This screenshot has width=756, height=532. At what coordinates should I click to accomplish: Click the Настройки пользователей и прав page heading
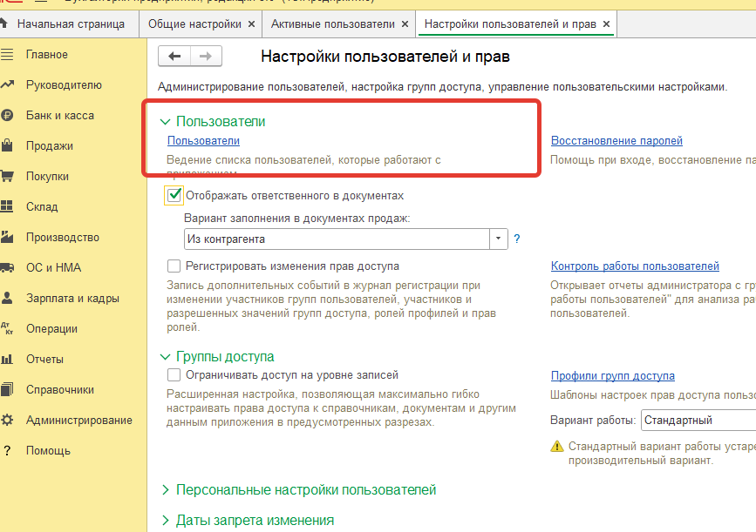pyautogui.click(x=385, y=57)
